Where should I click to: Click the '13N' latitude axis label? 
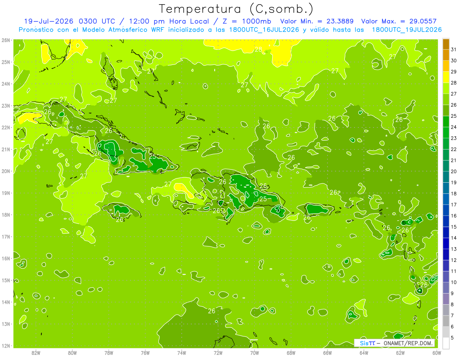pyautogui.click(x=5, y=324)
